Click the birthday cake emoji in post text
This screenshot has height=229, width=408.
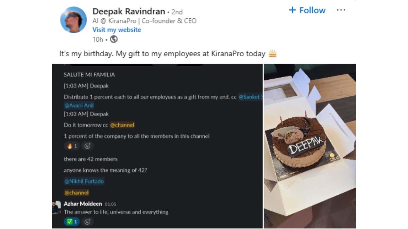pyautogui.click(x=272, y=53)
